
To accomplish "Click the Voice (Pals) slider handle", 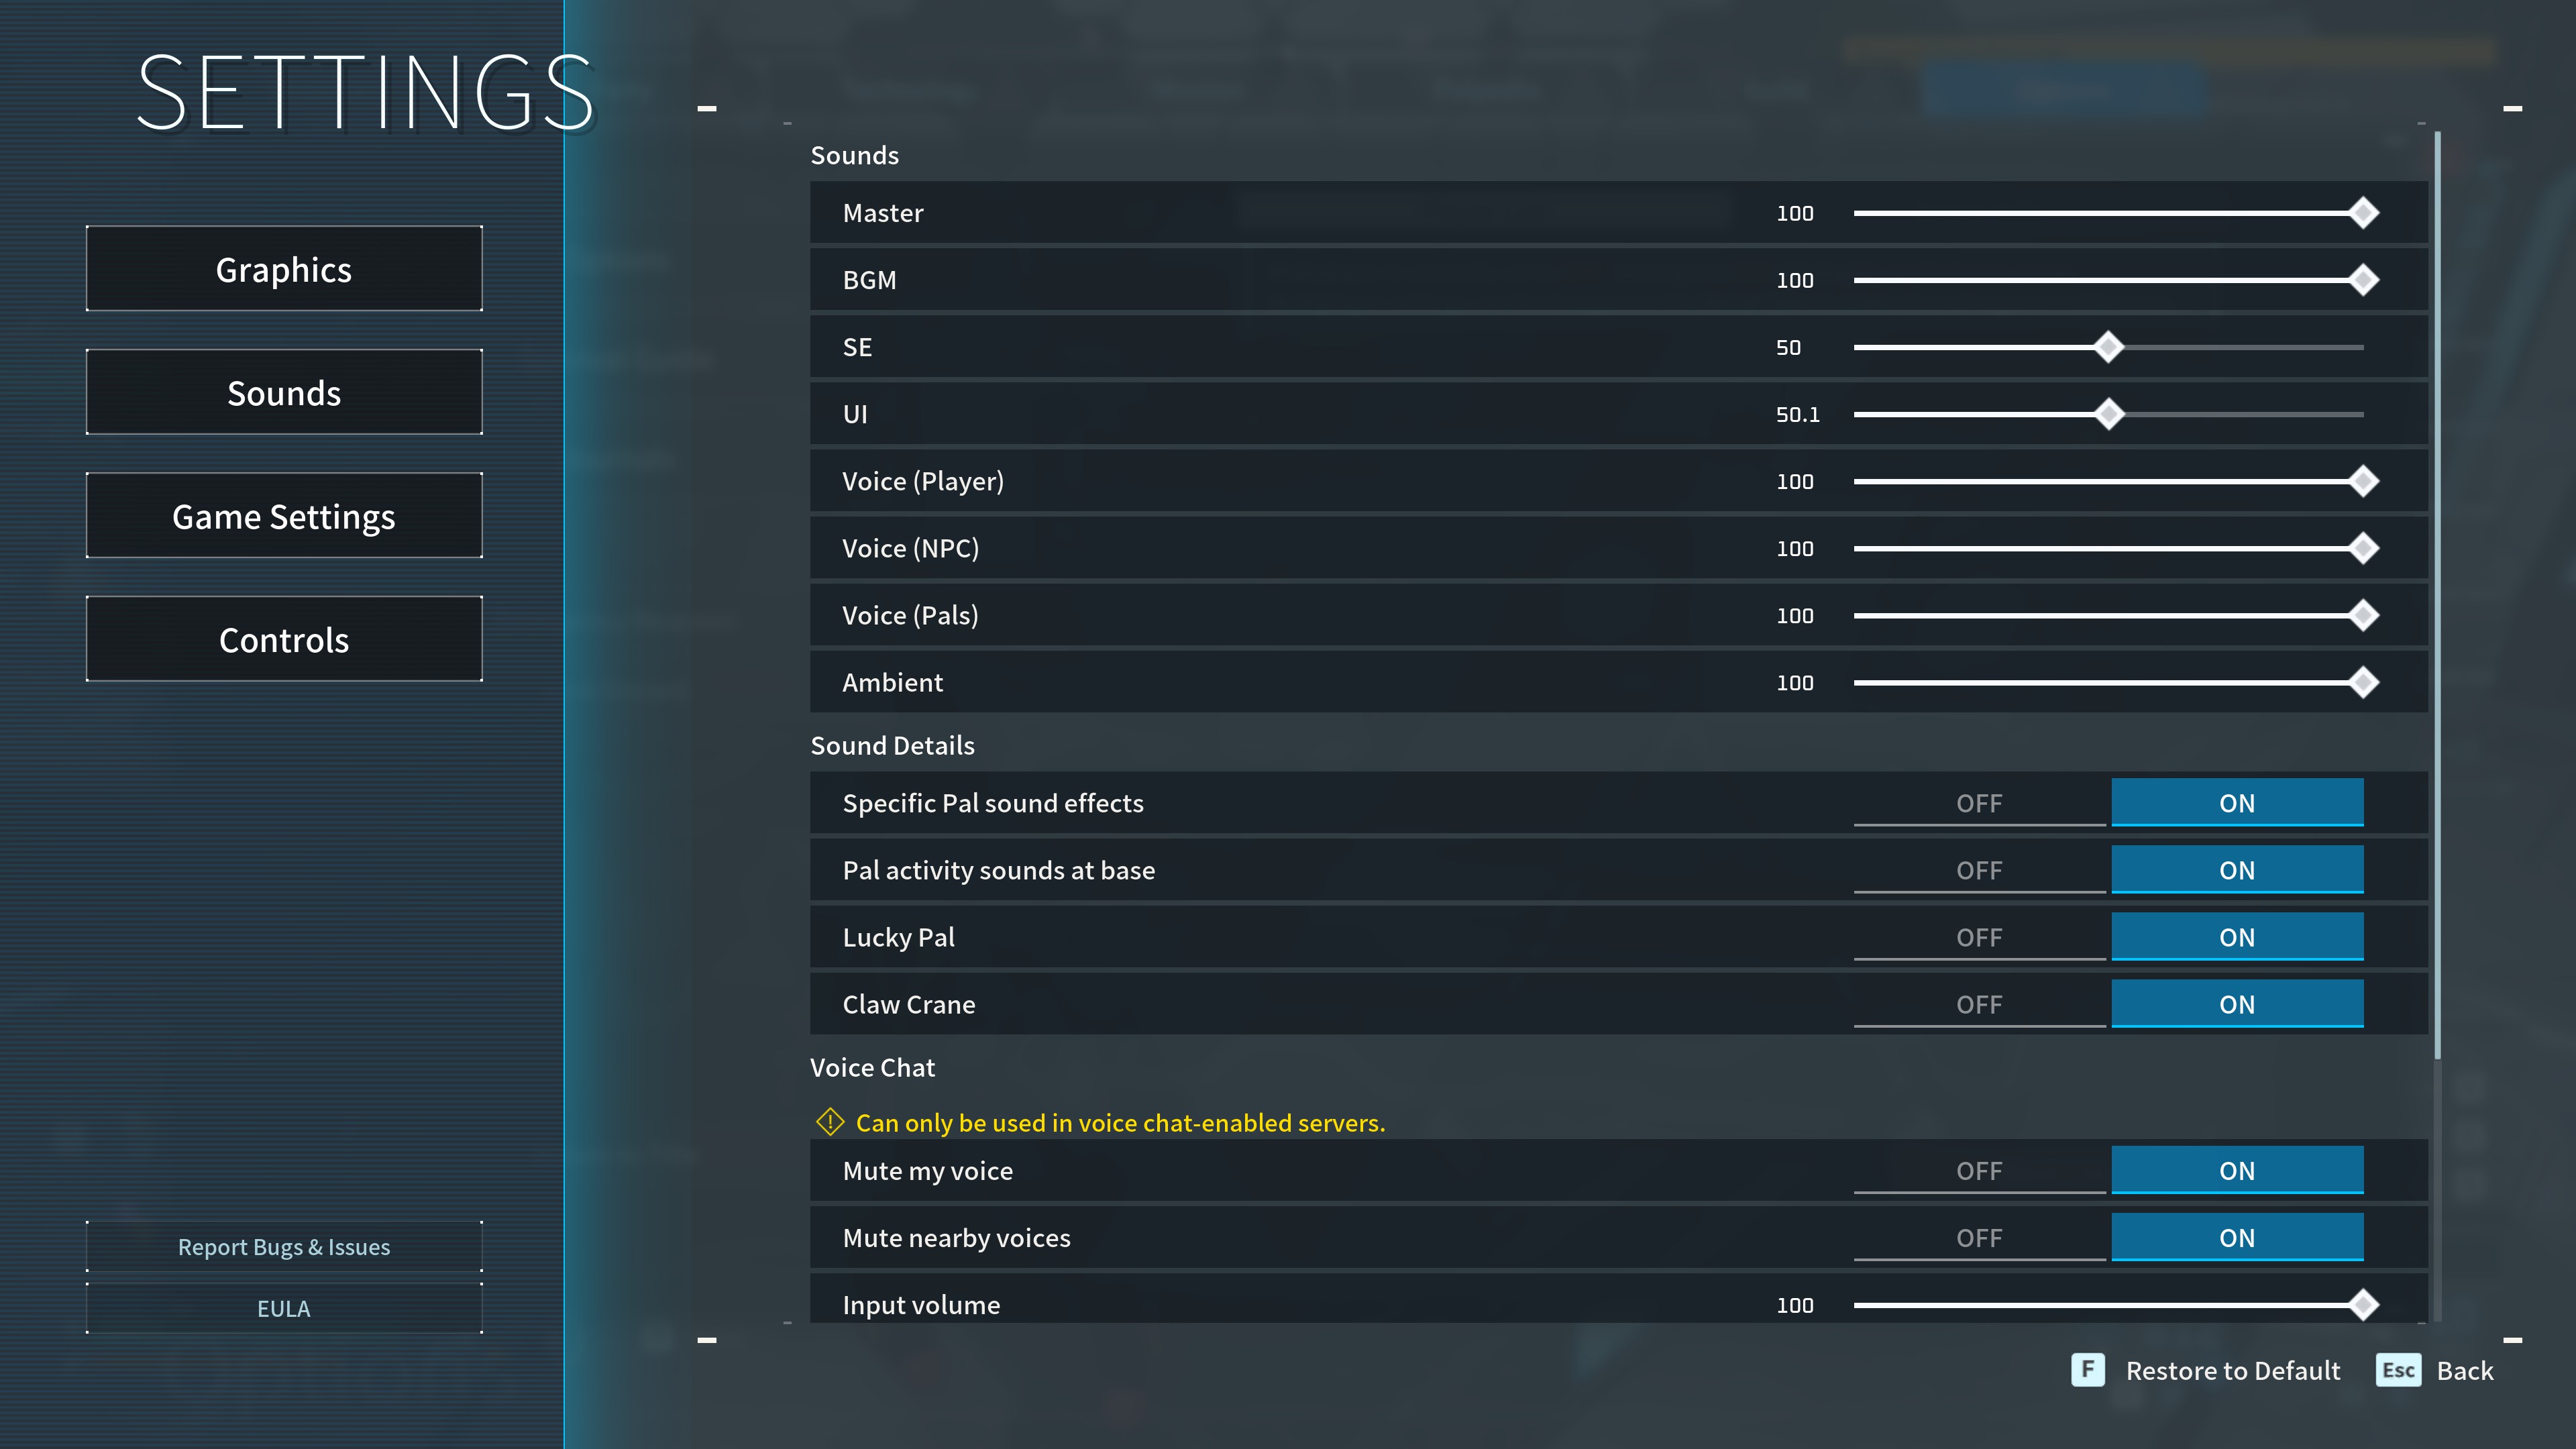I will coord(2363,615).
